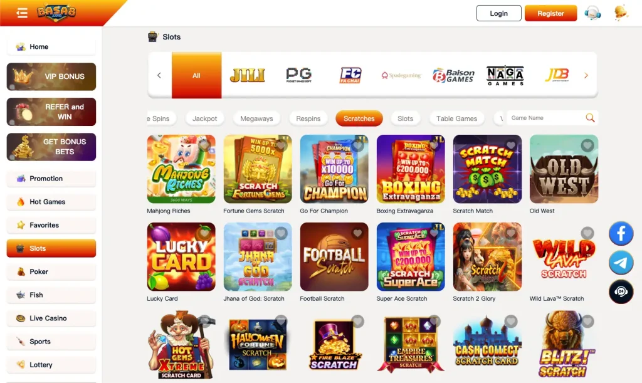Screen dimensions: 642x383
Task: Show previous providers with left chevron
Action: (x=159, y=75)
